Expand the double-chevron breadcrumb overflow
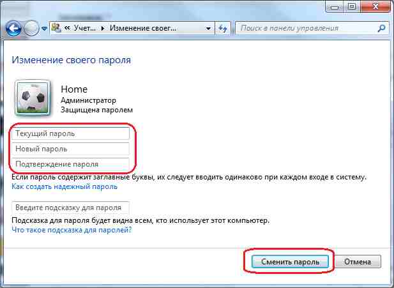Screen dimensions: 394x288 [x=67, y=28]
